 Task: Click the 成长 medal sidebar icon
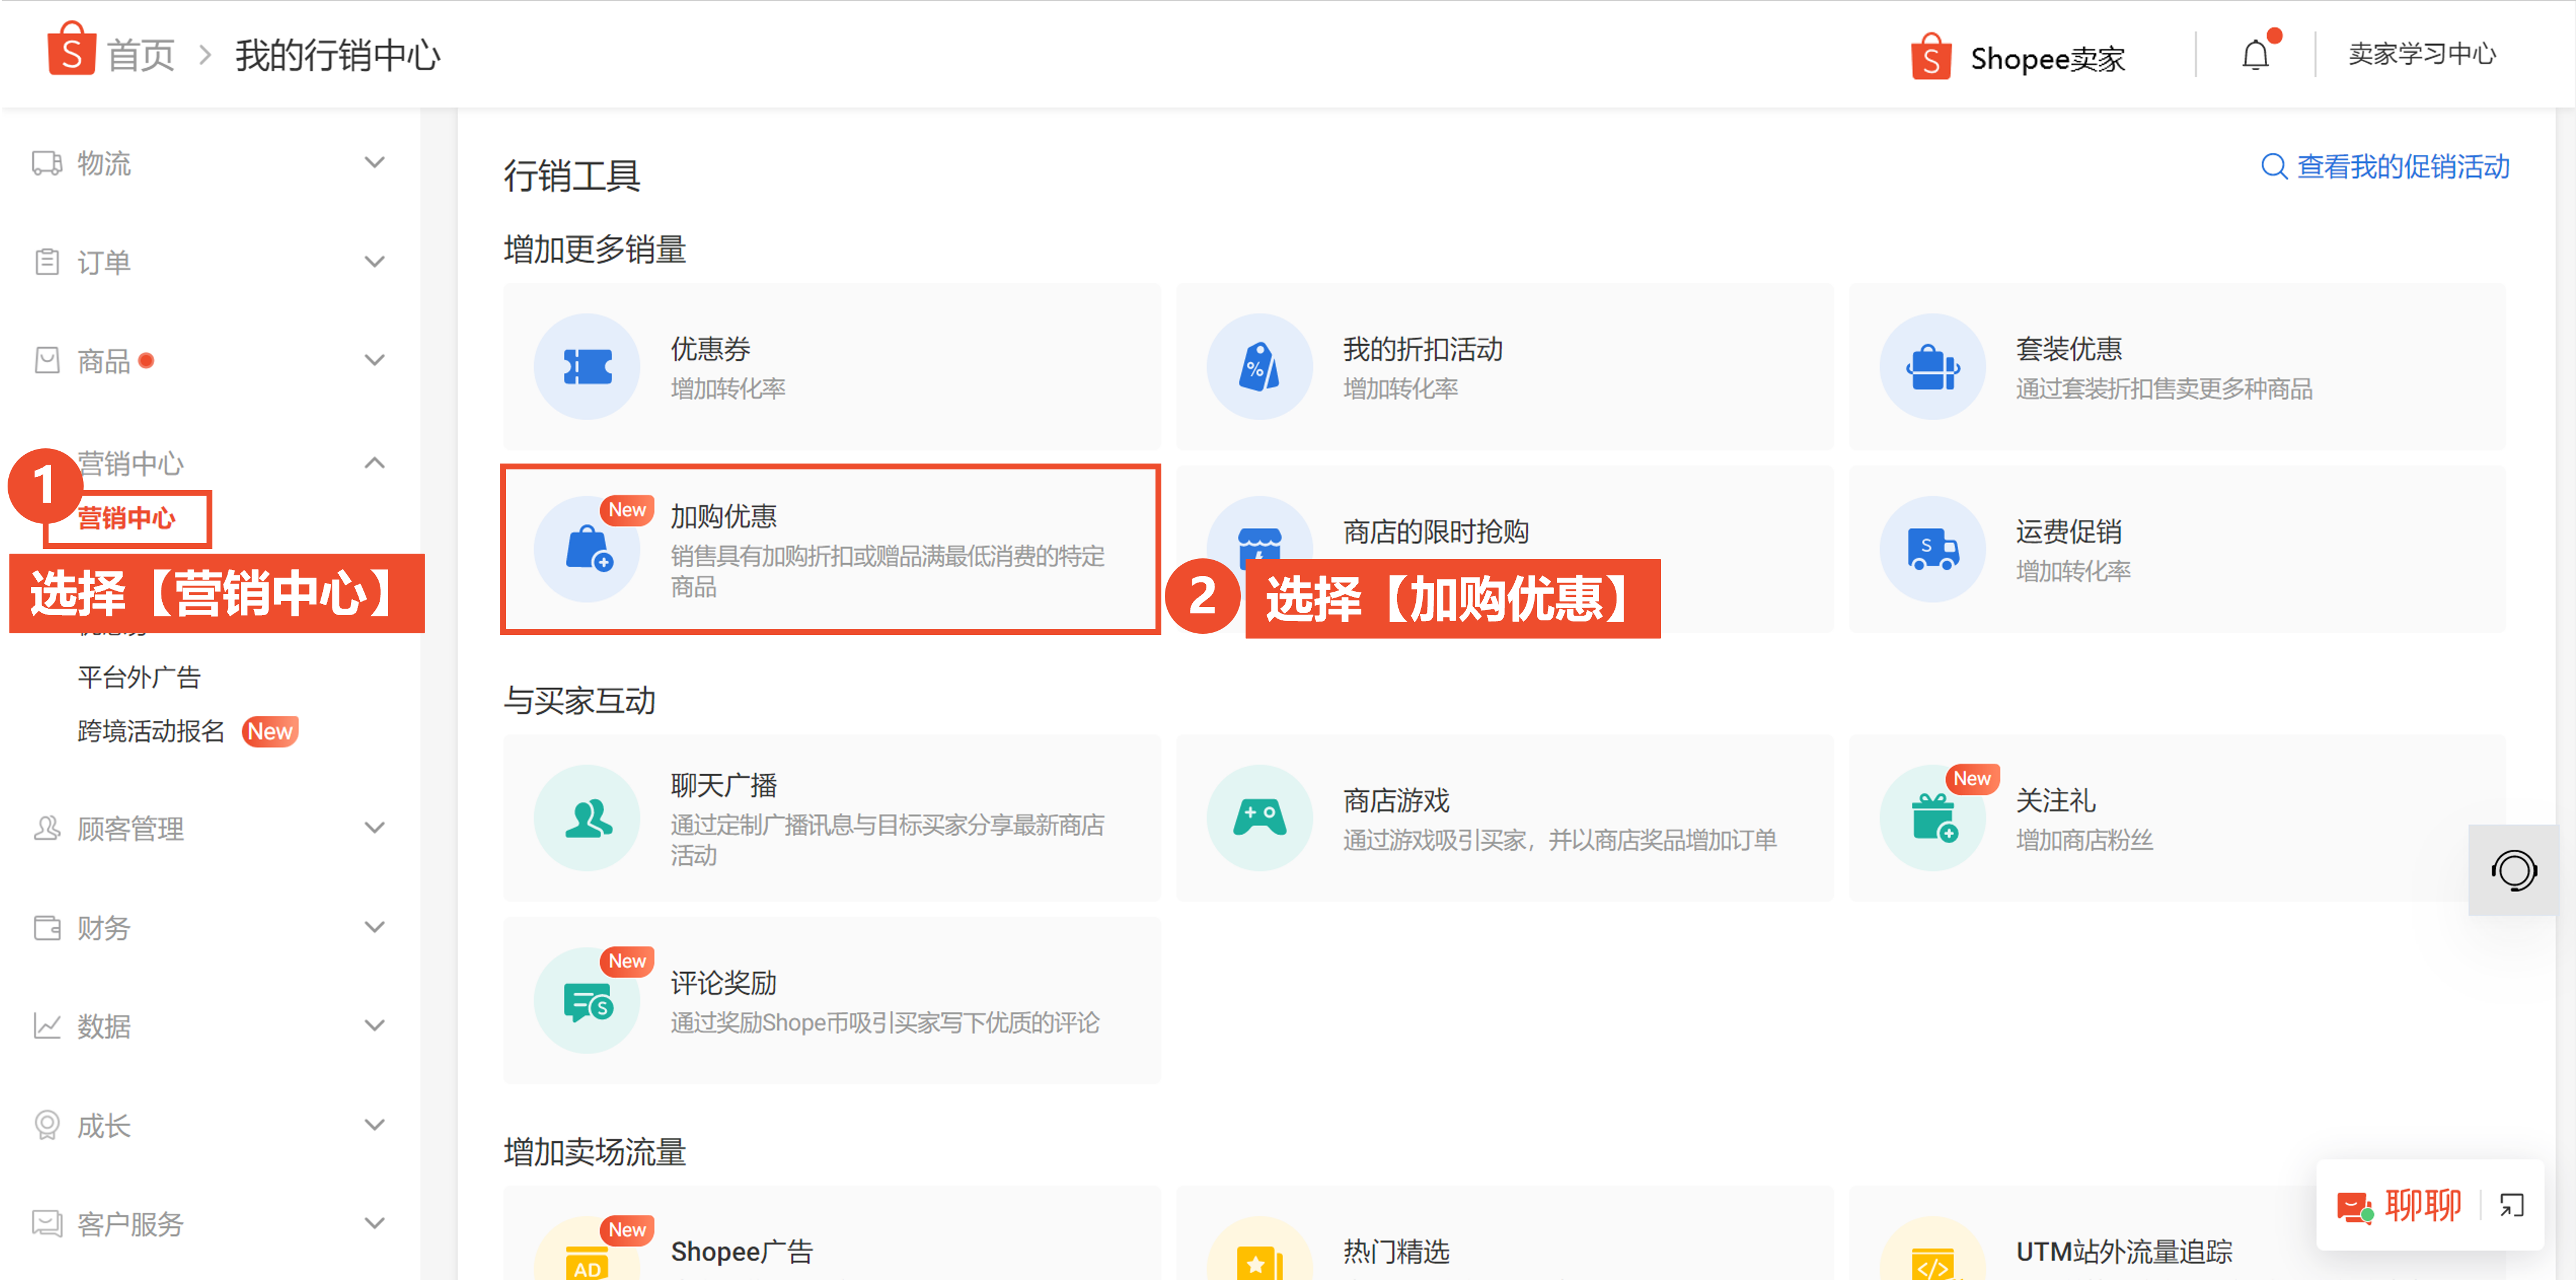[x=47, y=1125]
